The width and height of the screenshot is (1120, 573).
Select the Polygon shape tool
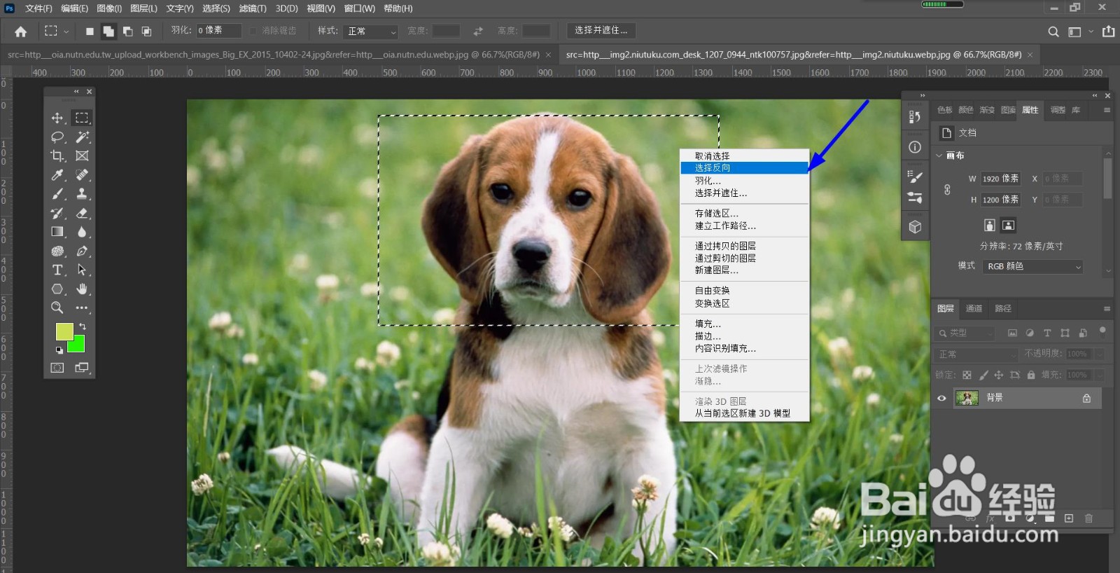pyautogui.click(x=57, y=289)
